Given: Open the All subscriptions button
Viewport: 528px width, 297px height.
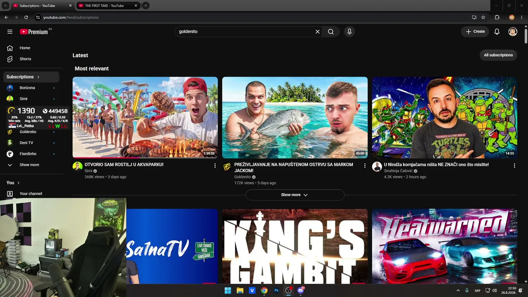Looking at the screenshot, I should 498,55.
